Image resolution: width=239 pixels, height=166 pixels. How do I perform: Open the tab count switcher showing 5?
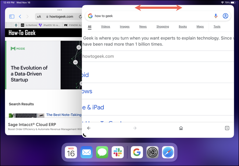click(227, 128)
